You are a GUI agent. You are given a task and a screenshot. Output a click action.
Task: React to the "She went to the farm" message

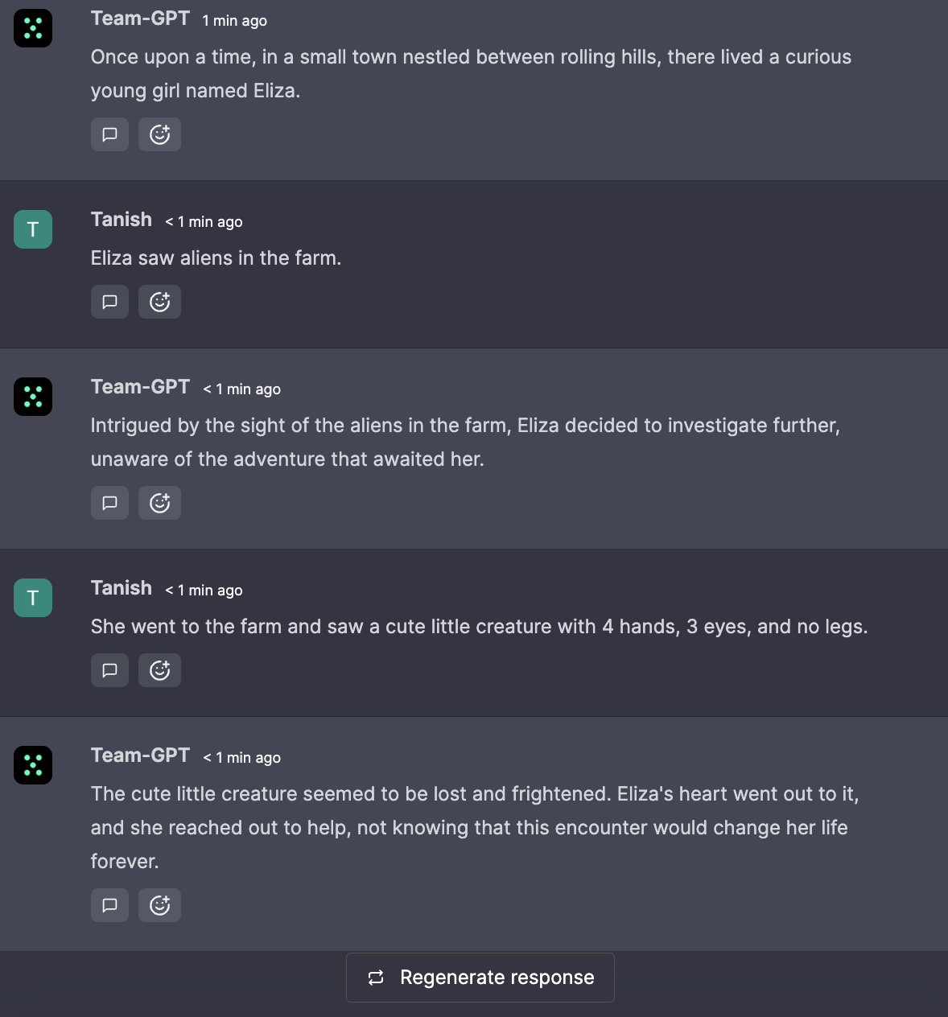coord(159,670)
